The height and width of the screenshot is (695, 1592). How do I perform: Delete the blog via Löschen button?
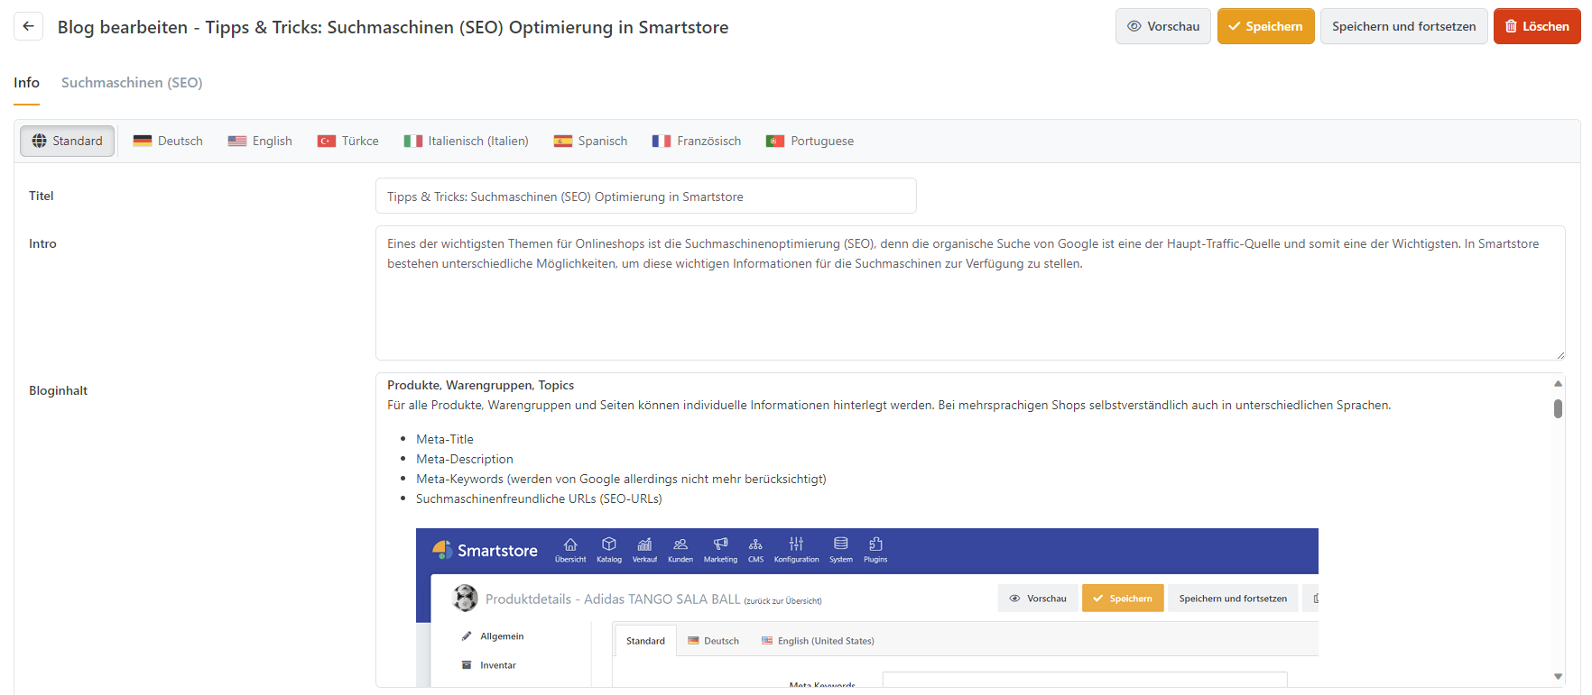point(1536,26)
